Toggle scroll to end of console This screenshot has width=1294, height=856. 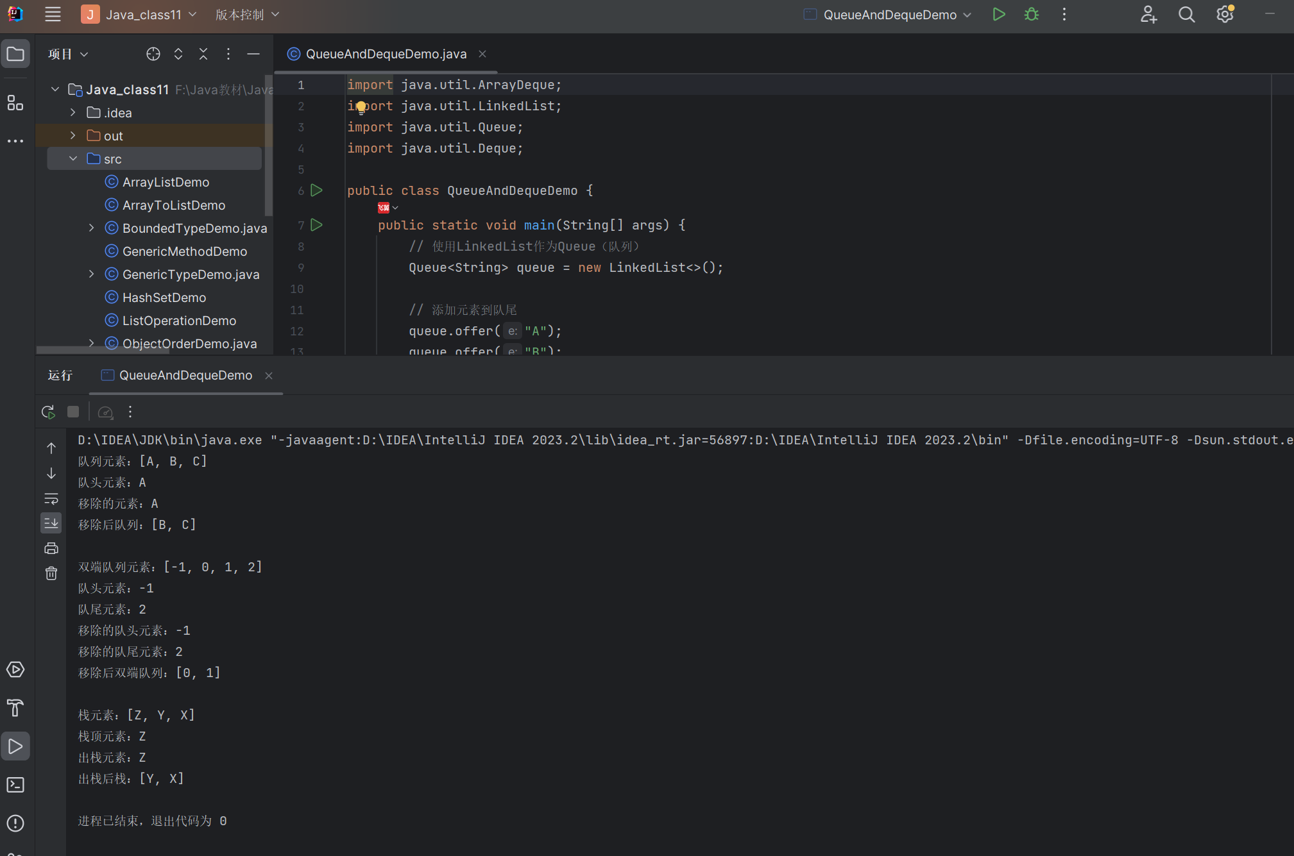point(51,523)
